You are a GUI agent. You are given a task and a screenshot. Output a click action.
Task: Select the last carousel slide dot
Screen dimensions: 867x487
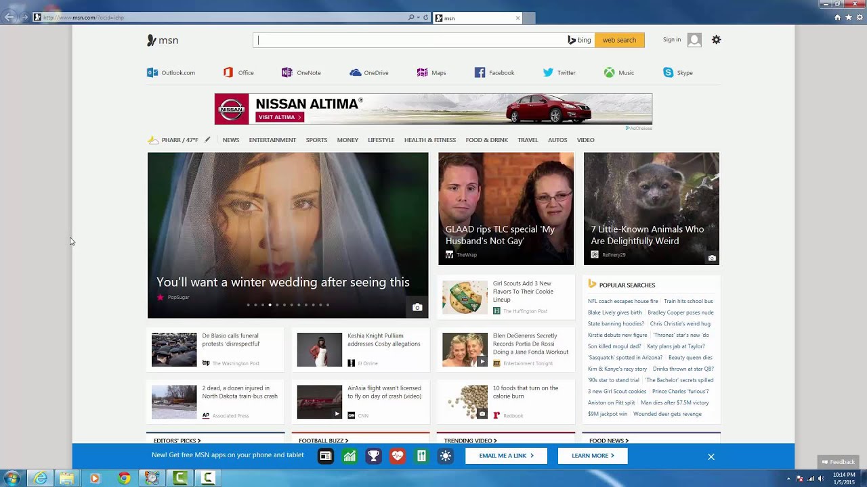coord(328,305)
